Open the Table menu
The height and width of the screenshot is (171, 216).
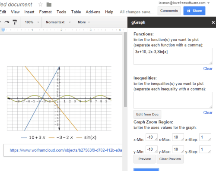[76, 12]
